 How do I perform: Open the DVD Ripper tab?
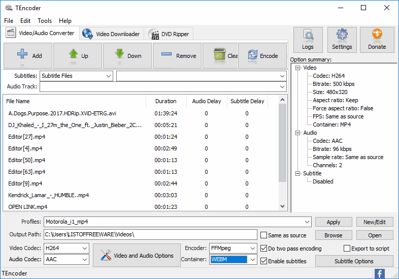(x=169, y=34)
